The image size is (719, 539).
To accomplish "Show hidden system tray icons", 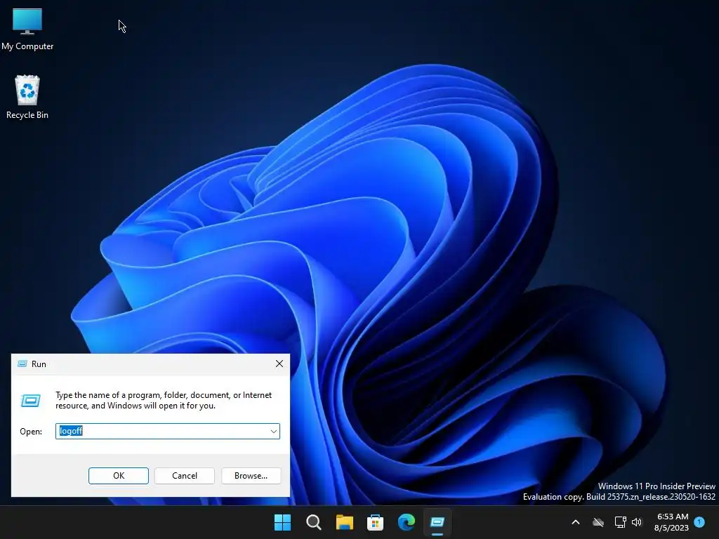I will pos(576,522).
